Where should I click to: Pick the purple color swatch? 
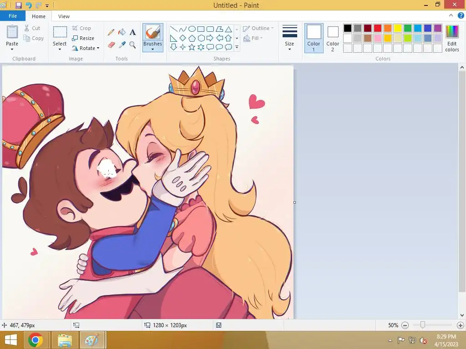(438, 28)
